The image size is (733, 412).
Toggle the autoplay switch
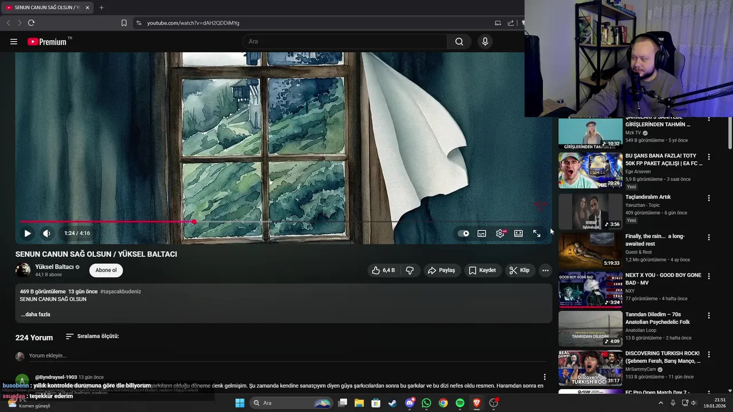point(464,233)
